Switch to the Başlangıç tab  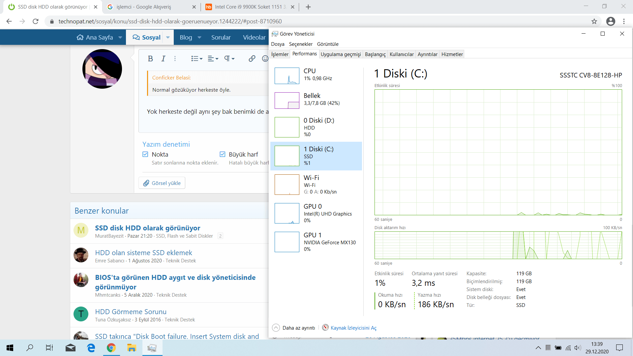pyautogui.click(x=375, y=54)
